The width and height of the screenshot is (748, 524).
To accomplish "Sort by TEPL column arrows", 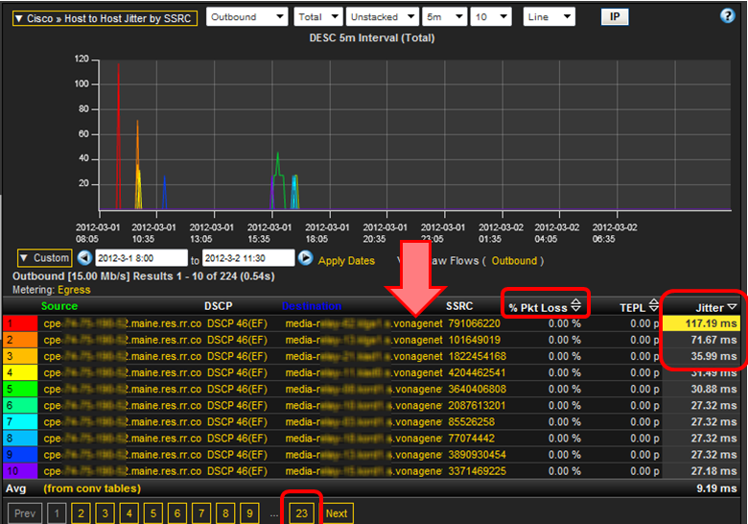I will tap(654, 306).
